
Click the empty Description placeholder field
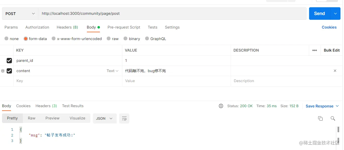point(286,81)
